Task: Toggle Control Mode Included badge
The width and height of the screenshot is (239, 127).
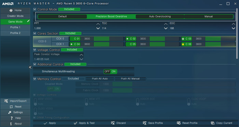Action: tap(69, 9)
